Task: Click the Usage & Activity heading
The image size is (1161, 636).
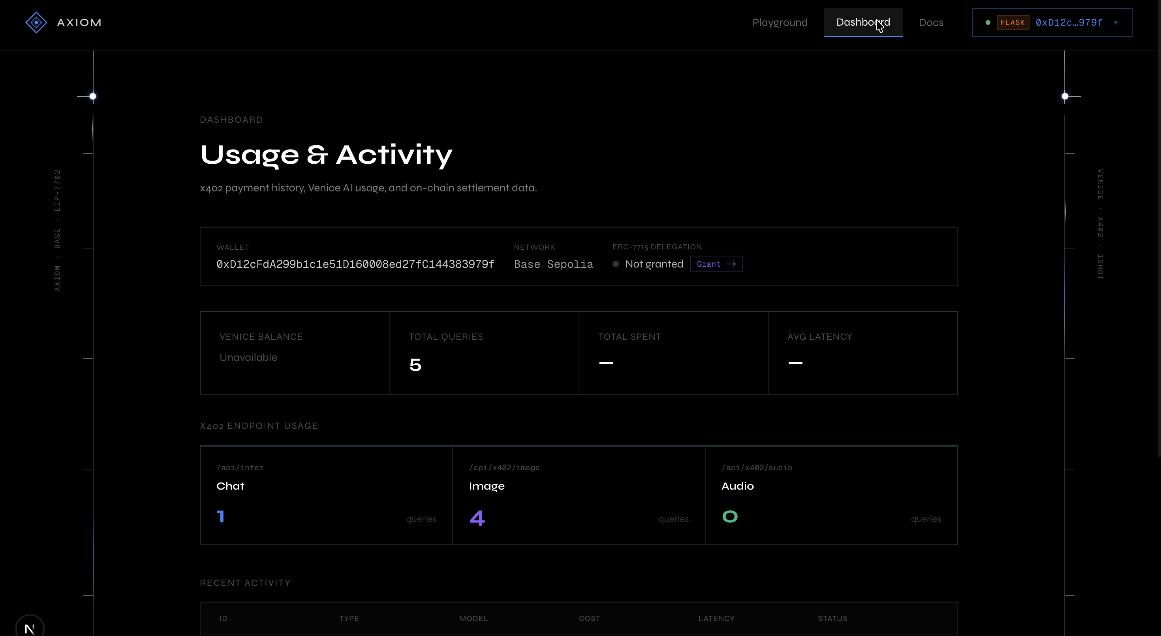Action: tap(326, 155)
